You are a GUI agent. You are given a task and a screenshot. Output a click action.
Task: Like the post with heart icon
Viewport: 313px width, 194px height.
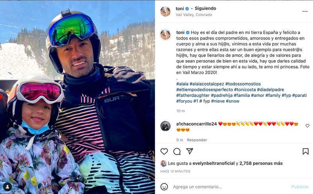[x=164, y=151]
